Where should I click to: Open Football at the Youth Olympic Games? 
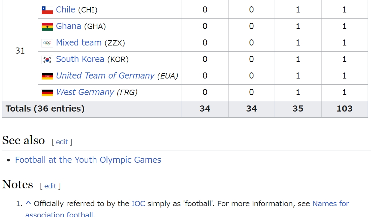[x=88, y=160]
